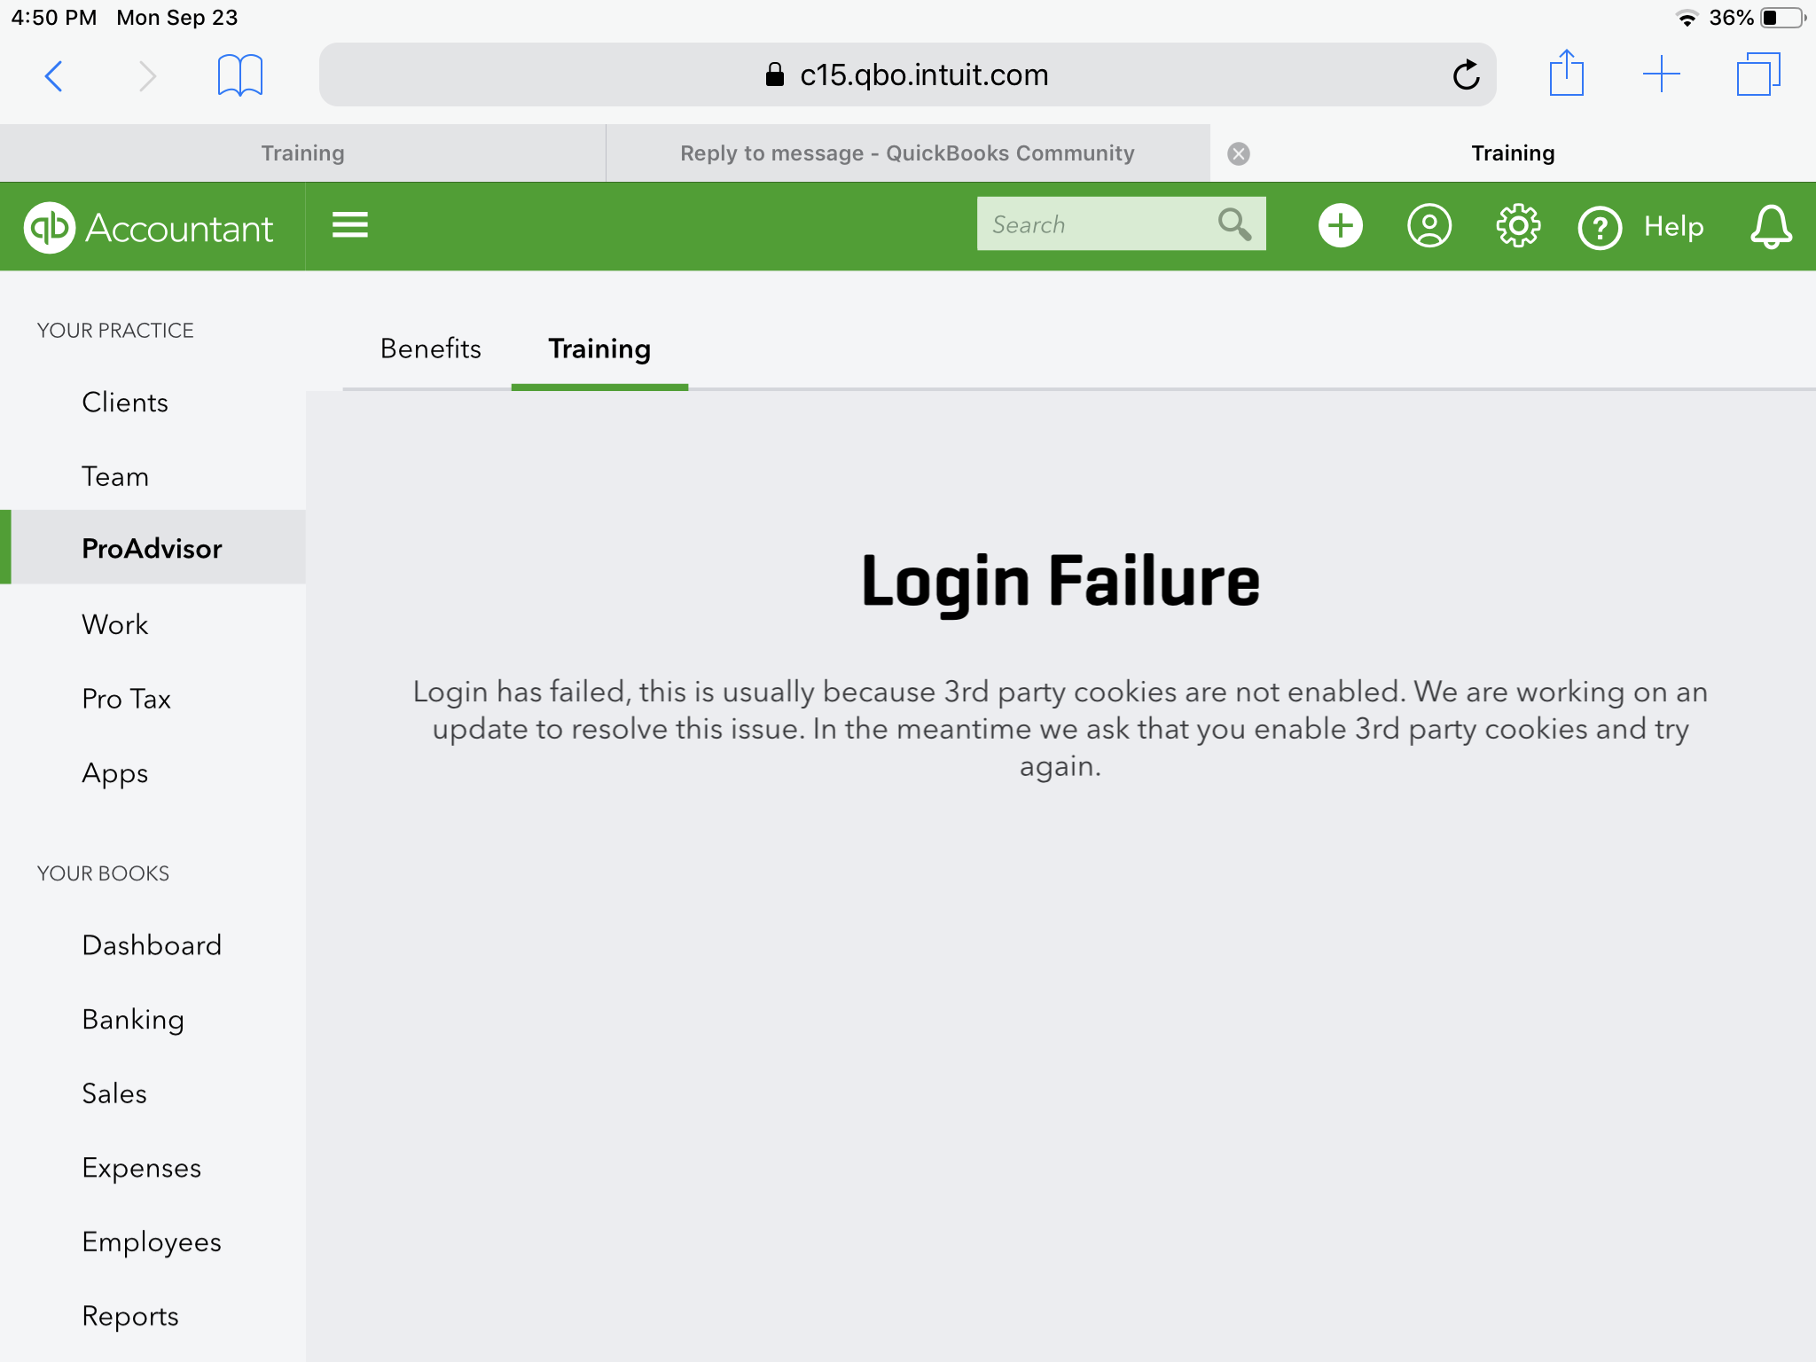The height and width of the screenshot is (1362, 1816).
Task: Open Banking in the sidebar
Action: click(x=133, y=1020)
